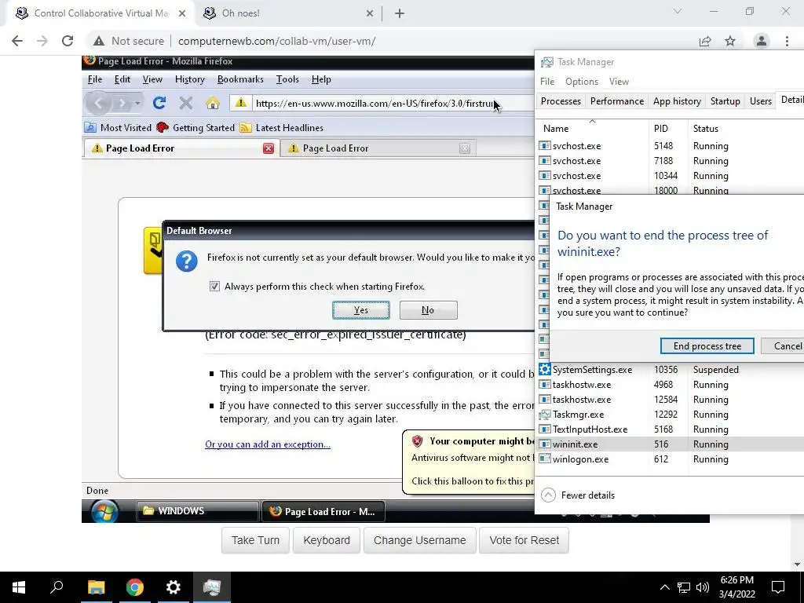Click Or you can add an exception link
The height and width of the screenshot is (603, 804).
268,444
